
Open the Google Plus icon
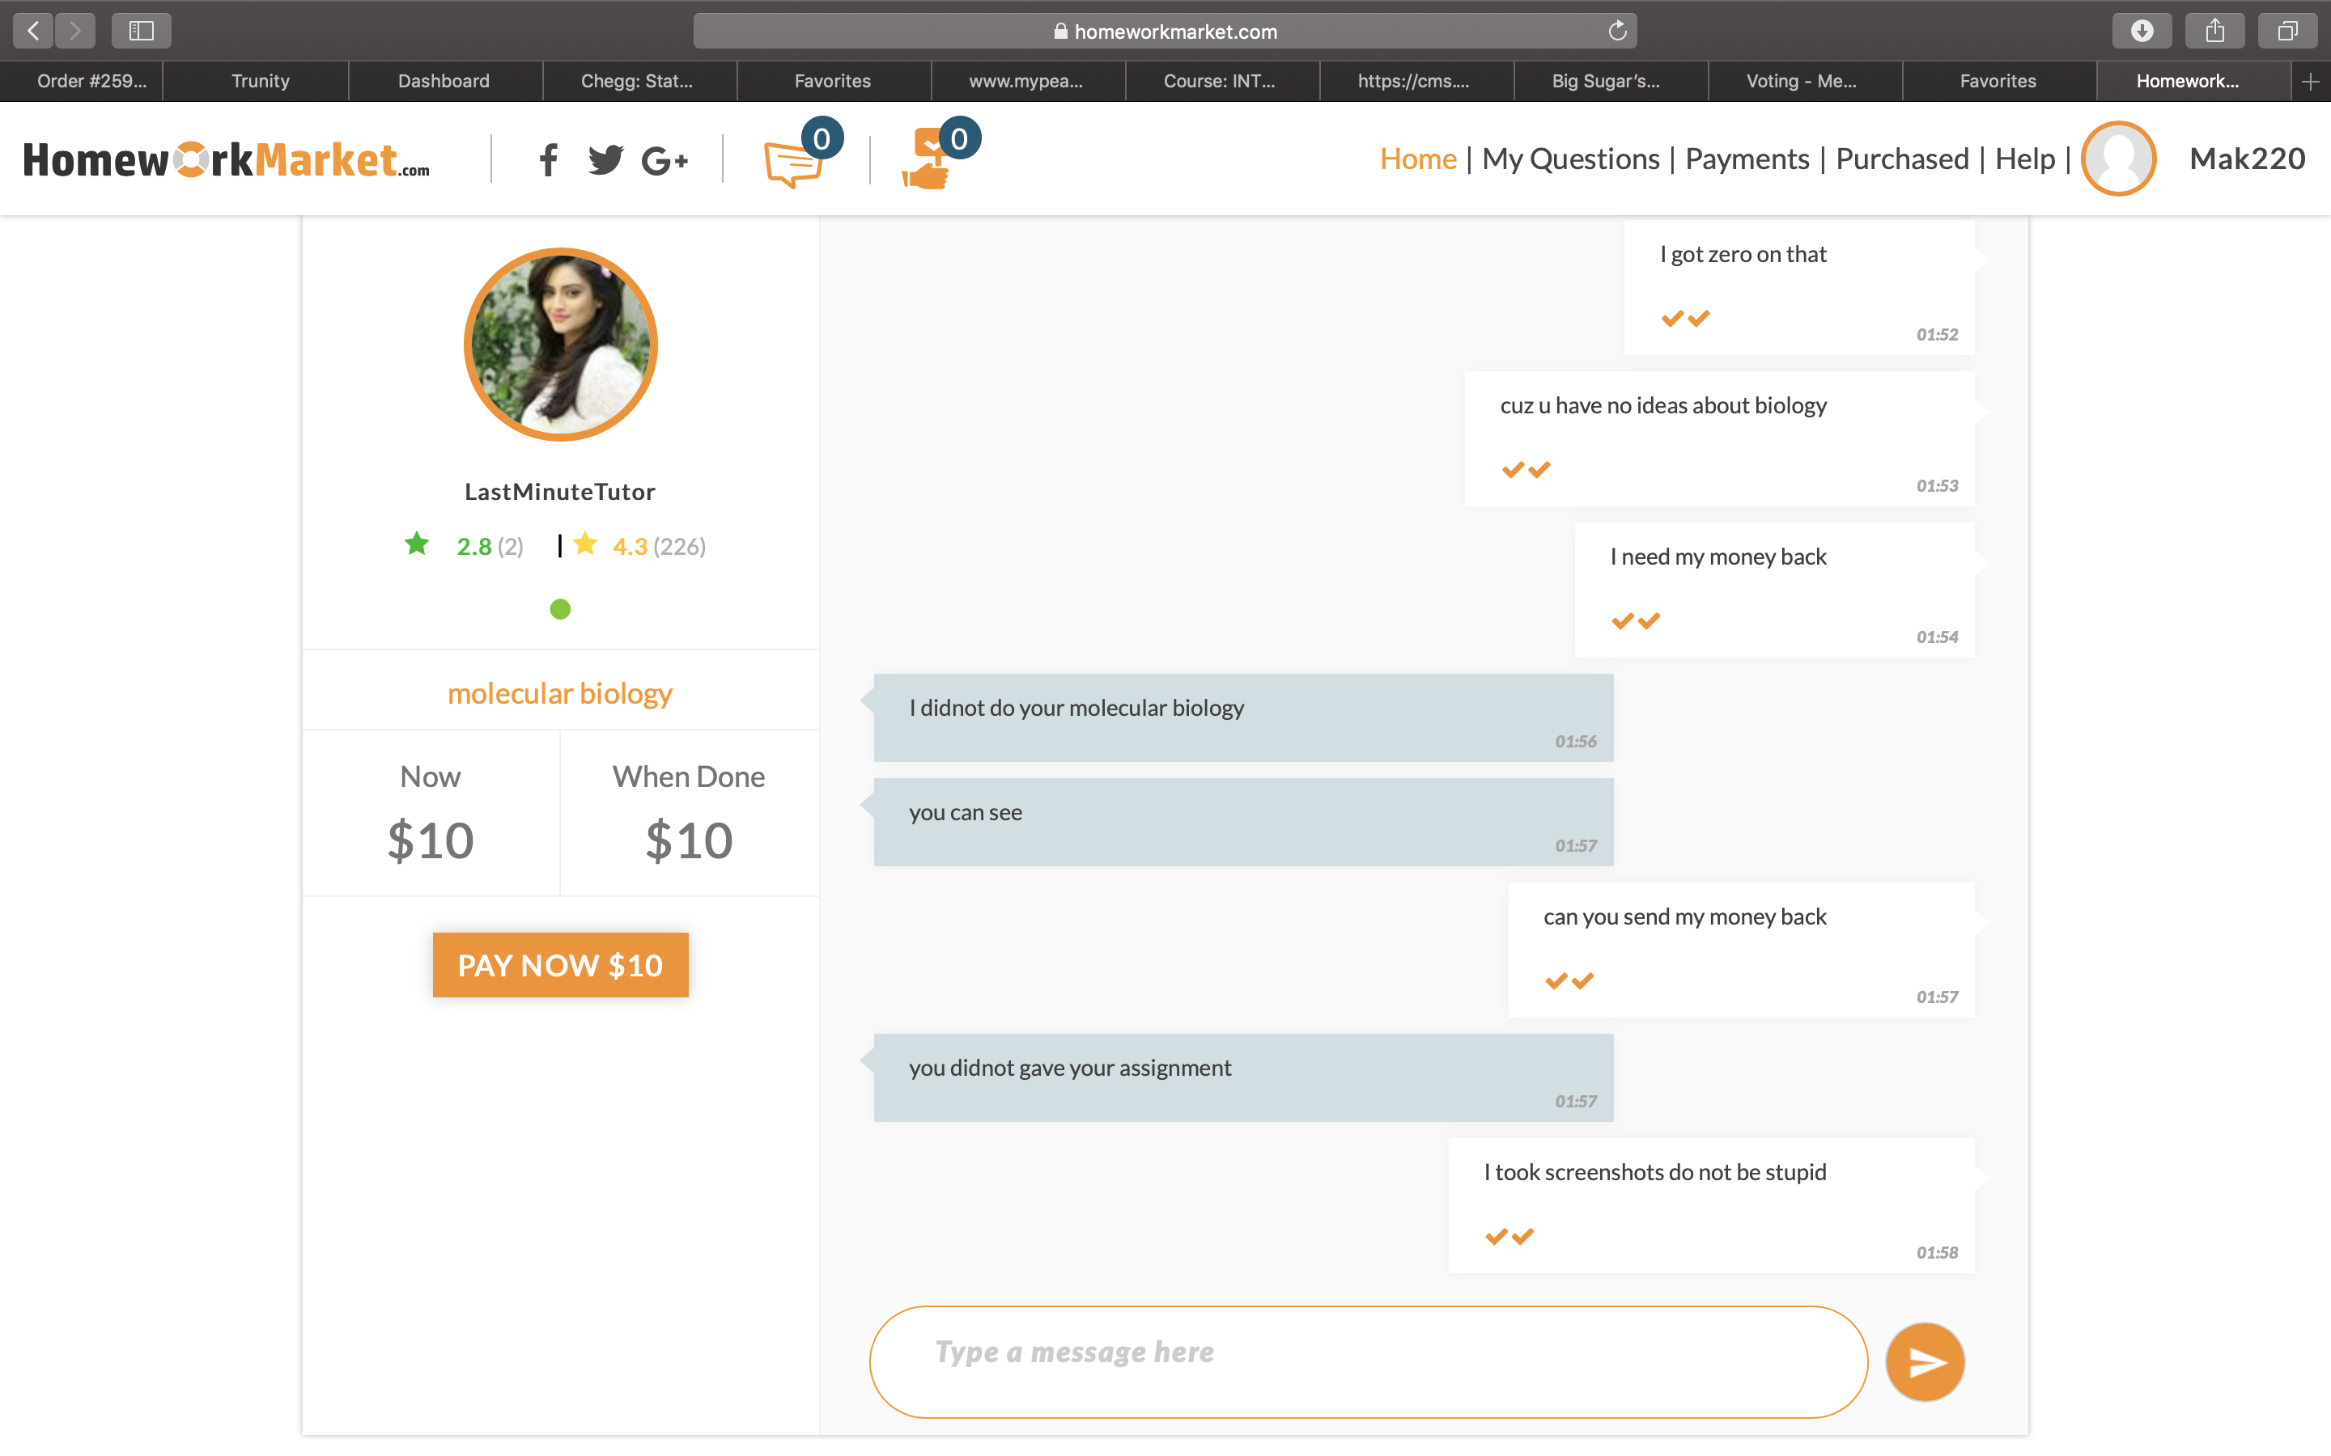(x=664, y=161)
